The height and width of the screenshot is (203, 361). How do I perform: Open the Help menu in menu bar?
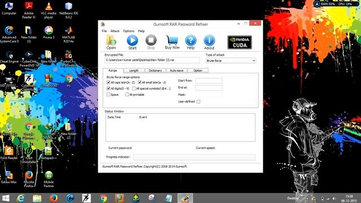142,31
